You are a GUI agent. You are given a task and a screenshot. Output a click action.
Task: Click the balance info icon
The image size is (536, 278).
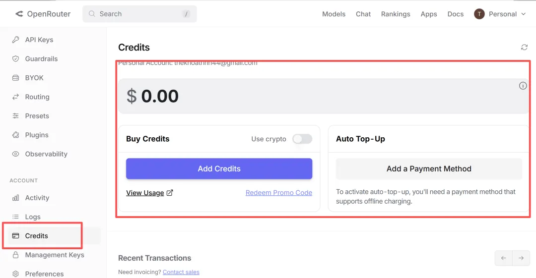(x=523, y=86)
